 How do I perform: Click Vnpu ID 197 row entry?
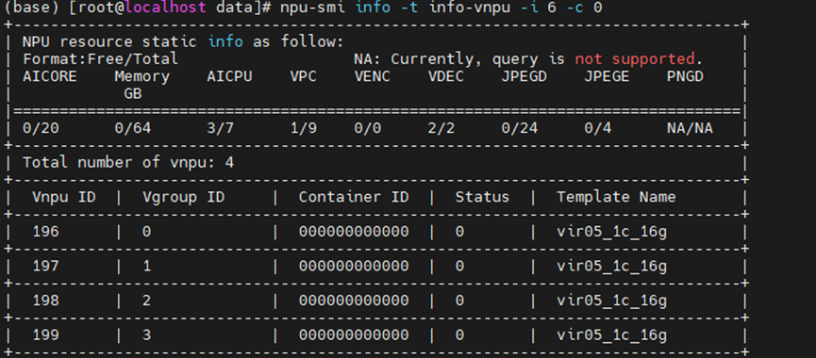click(46, 267)
